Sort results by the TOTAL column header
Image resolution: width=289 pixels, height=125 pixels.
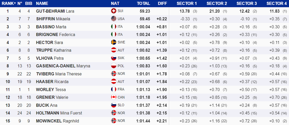click(143, 3)
